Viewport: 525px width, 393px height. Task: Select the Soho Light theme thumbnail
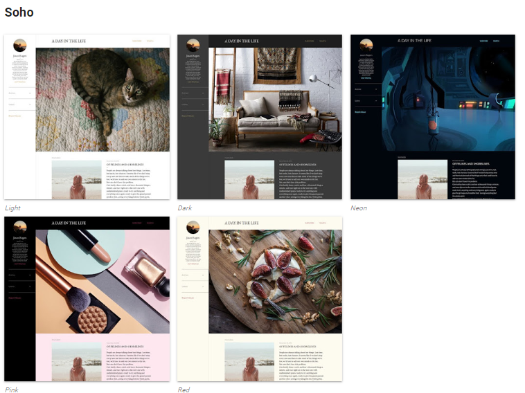(87, 117)
